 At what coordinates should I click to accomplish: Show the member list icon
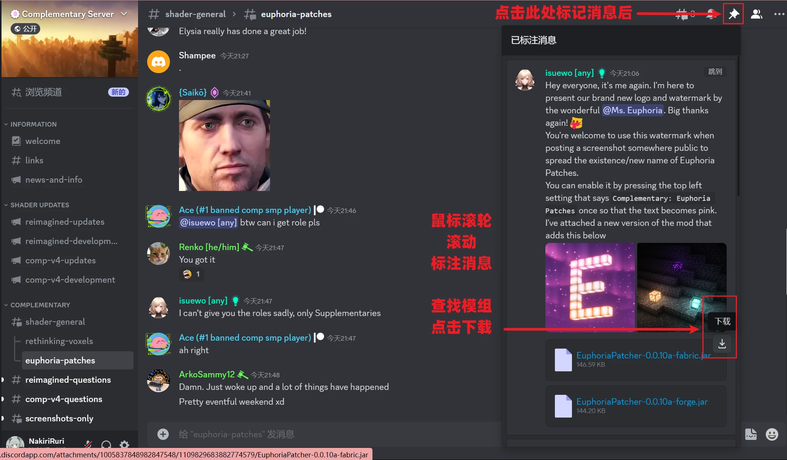(757, 14)
